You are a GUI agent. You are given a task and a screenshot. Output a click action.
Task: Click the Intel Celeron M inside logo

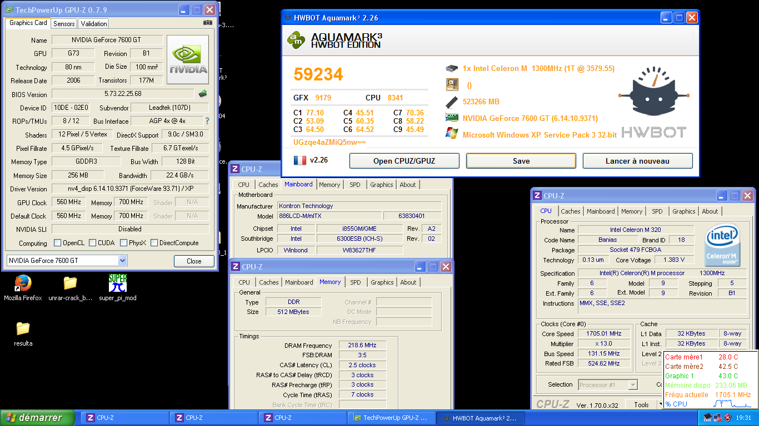[x=722, y=246]
